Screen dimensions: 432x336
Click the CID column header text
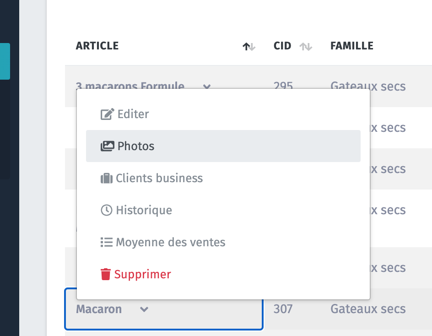282,46
